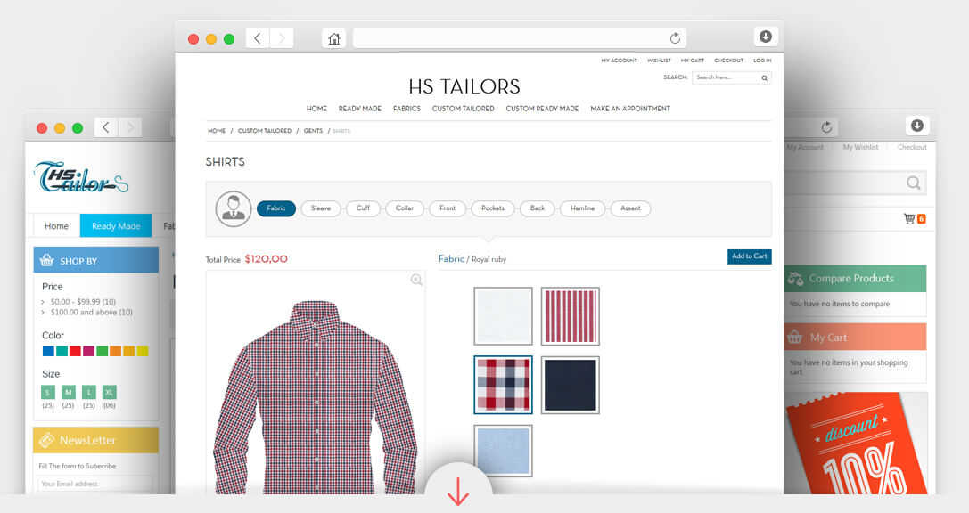Click the Add to Cart button
The height and width of the screenshot is (513, 969).
749,256
